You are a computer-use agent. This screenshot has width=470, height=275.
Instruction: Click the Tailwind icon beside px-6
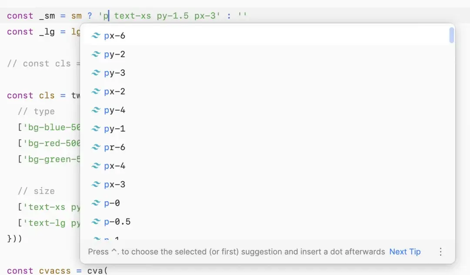[96, 36]
